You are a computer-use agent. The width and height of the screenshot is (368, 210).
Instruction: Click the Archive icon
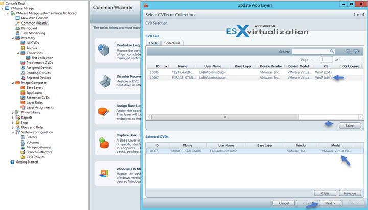(23, 48)
